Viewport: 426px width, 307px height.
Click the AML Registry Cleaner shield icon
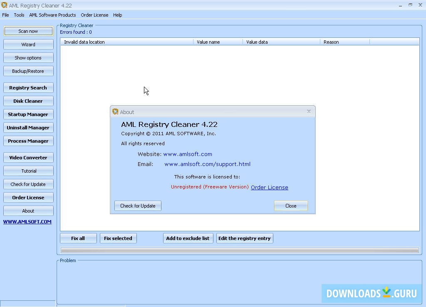[4, 5]
